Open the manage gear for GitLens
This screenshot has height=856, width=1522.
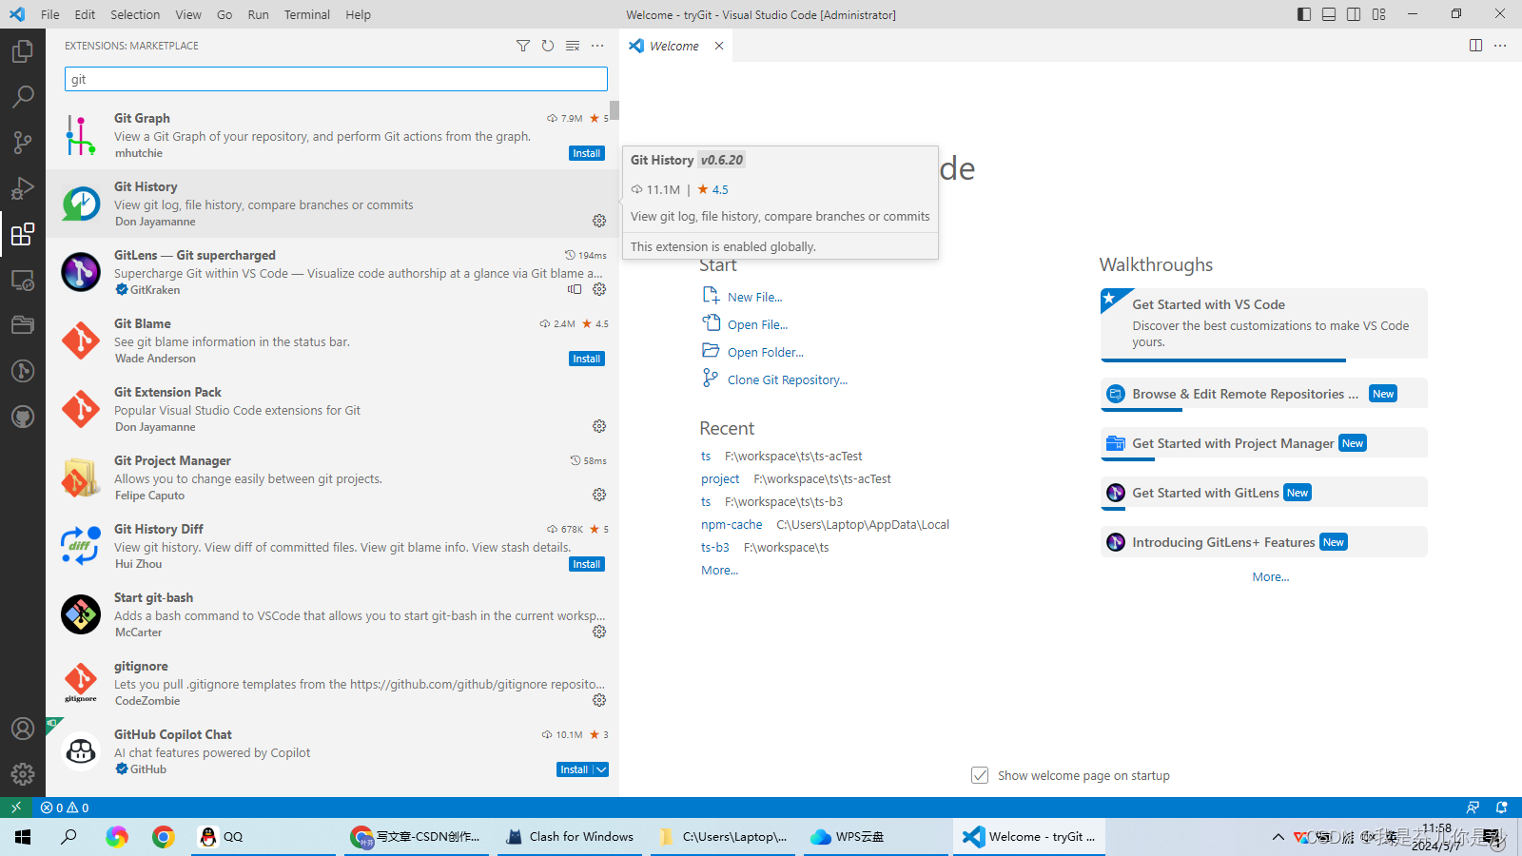(x=599, y=289)
